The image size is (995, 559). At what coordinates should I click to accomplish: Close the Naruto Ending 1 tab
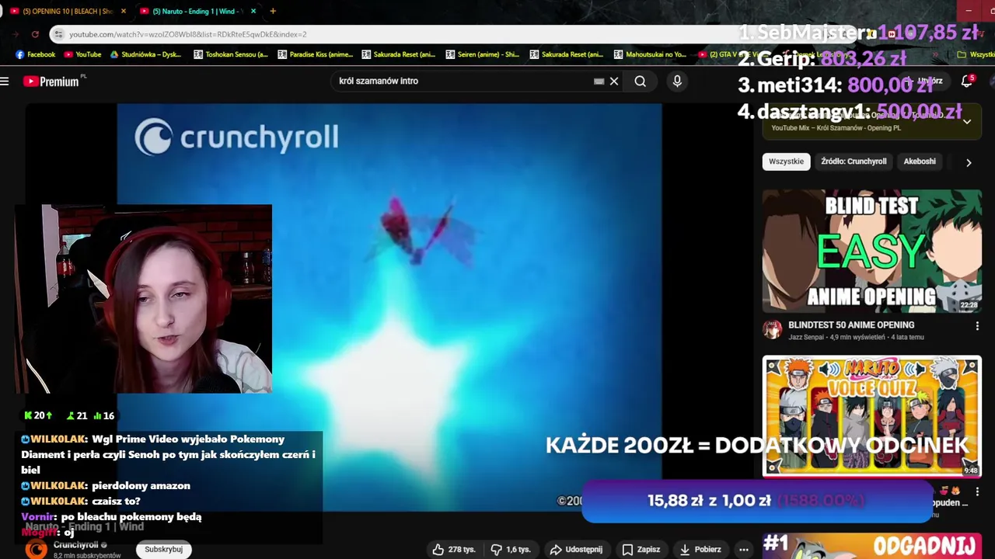click(x=253, y=11)
